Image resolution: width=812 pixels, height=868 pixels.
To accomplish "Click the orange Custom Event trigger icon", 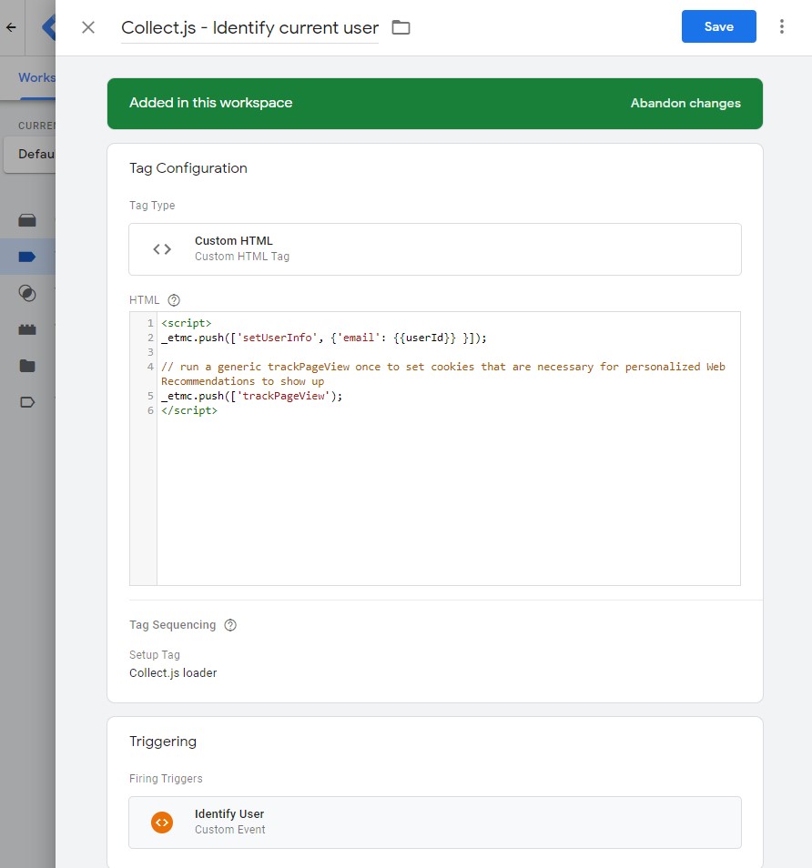I will coord(162,823).
